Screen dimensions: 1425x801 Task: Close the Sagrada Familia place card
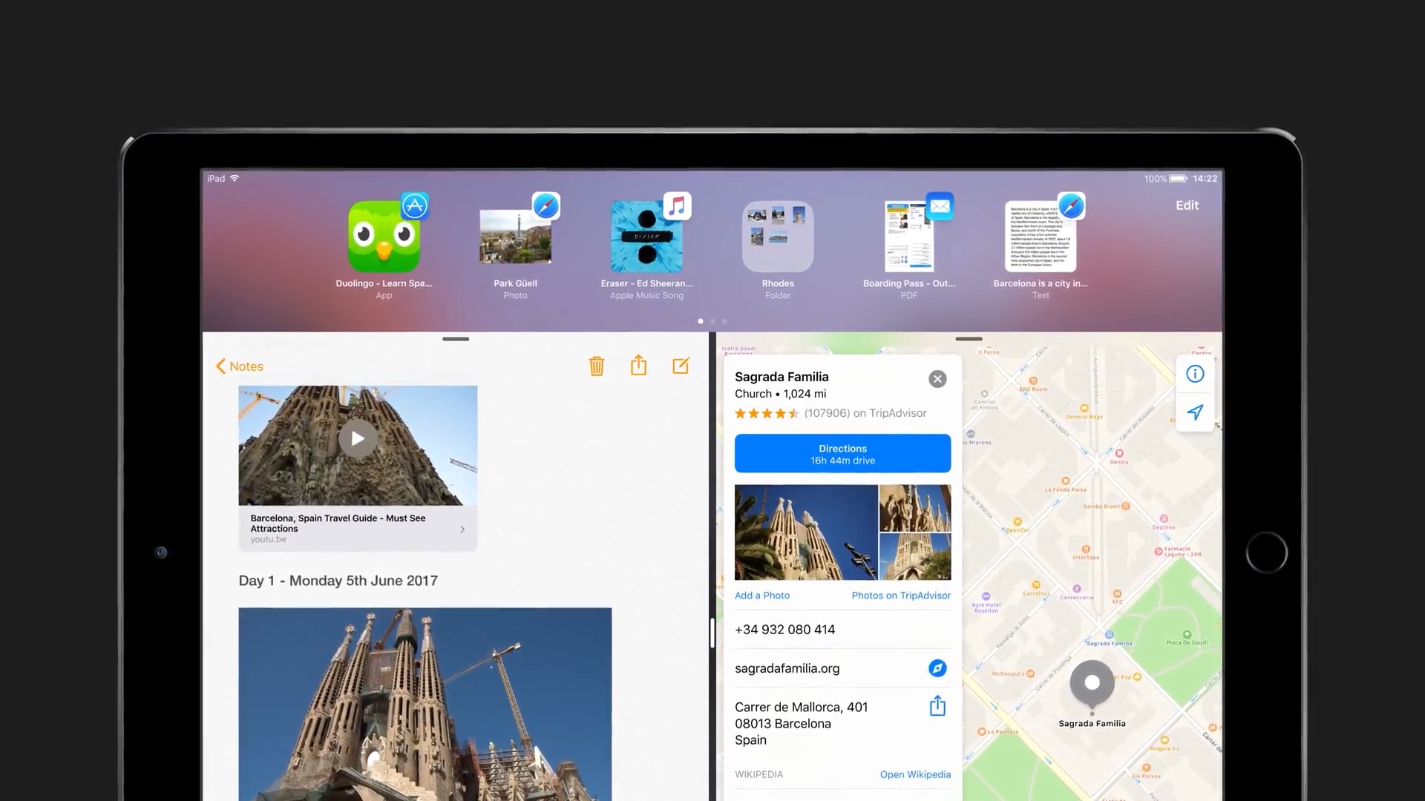(937, 379)
